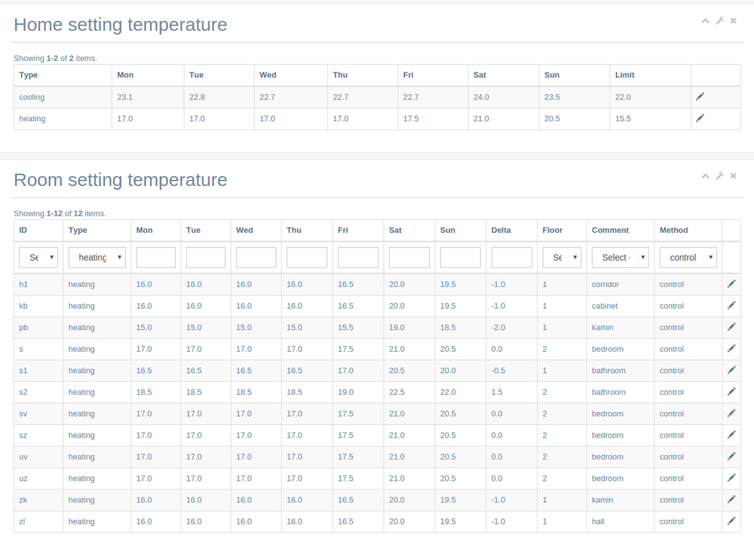754x550 pixels.
Task: Edit the s2 bathroom row
Action: click(731, 392)
